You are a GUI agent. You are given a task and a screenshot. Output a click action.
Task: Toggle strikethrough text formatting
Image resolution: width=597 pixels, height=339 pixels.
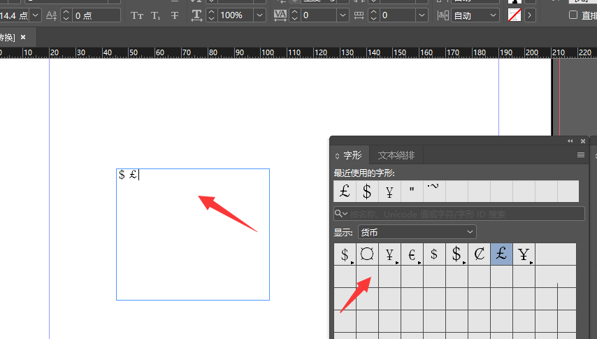click(174, 15)
